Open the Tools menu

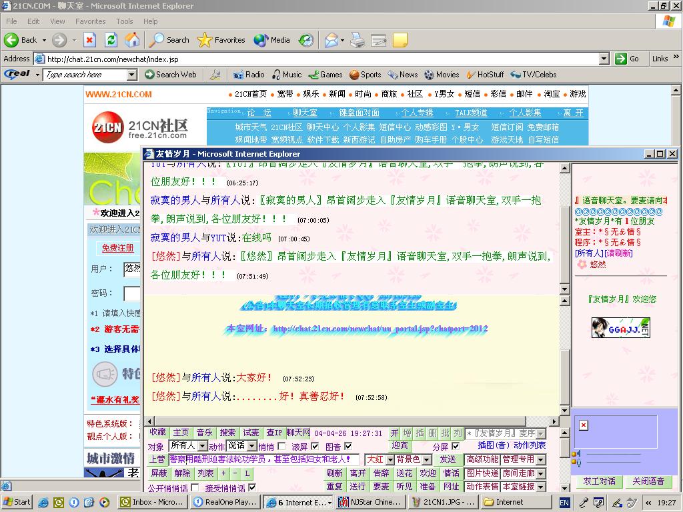(125, 21)
